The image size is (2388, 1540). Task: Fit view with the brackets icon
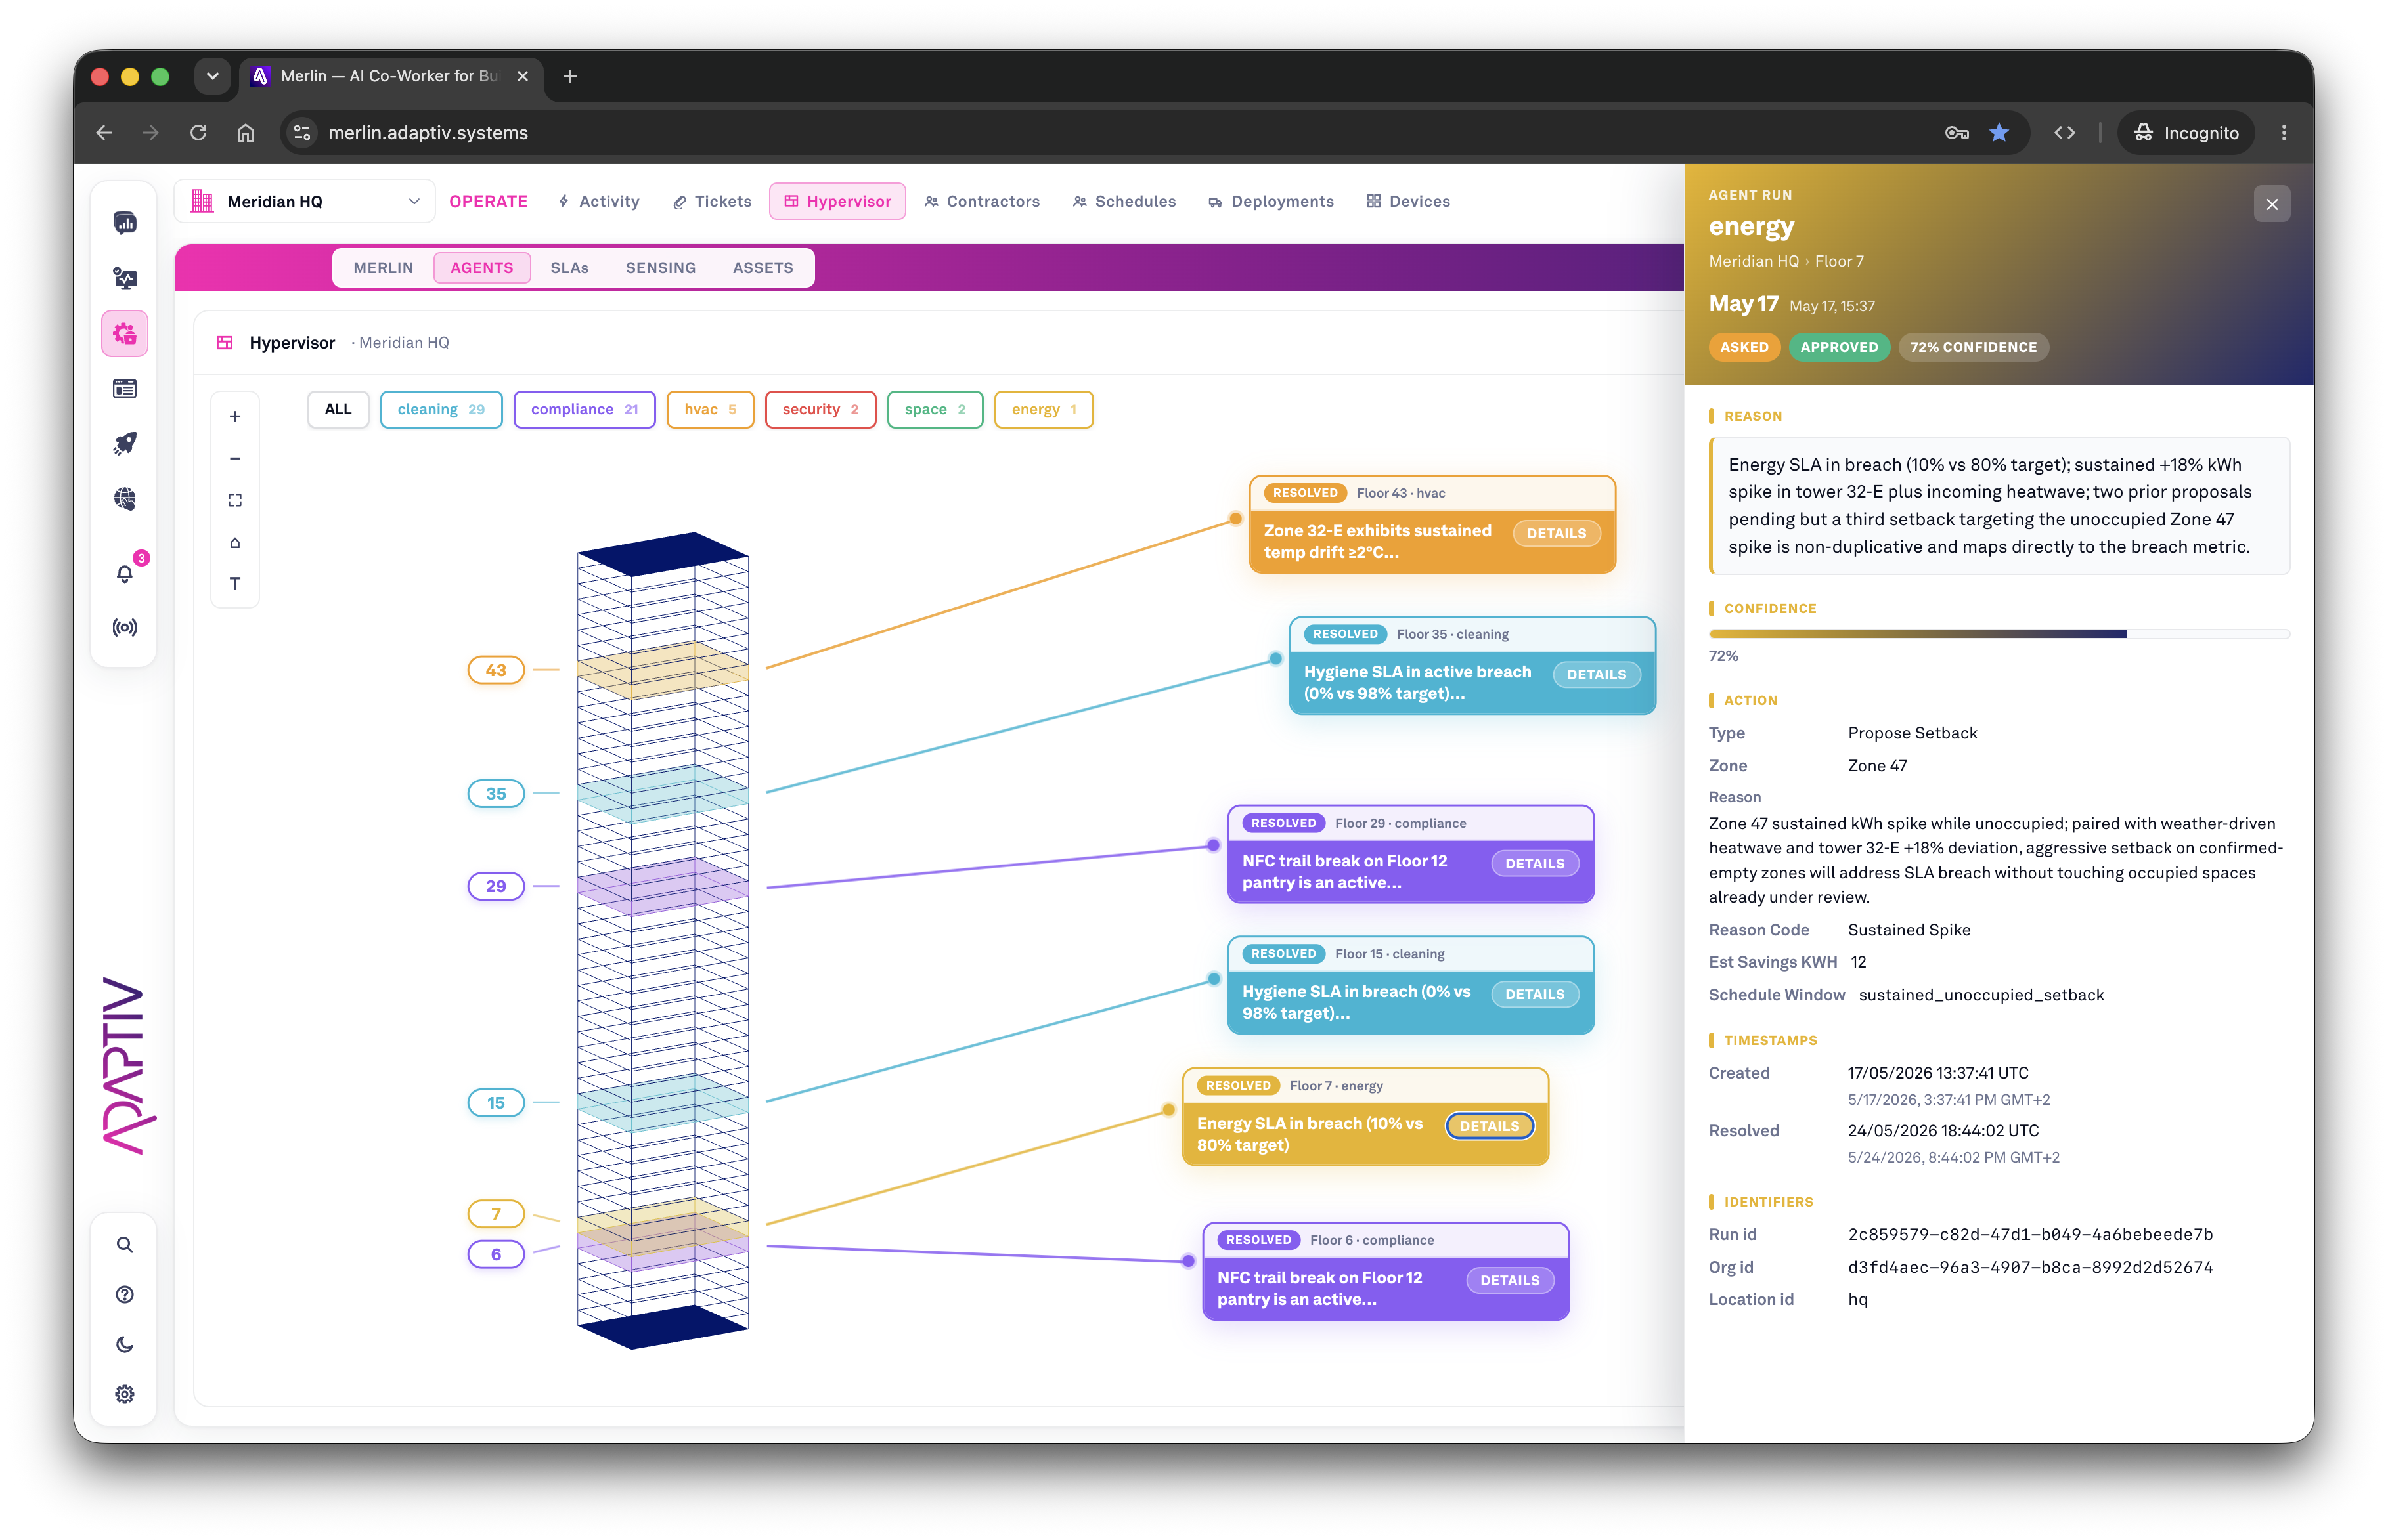(x=235, y=500)
